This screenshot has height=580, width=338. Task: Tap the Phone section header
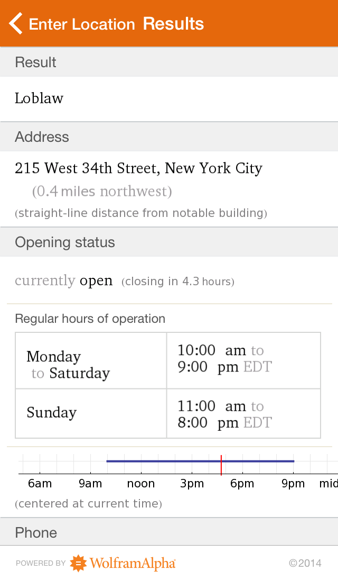pos(36,532)
